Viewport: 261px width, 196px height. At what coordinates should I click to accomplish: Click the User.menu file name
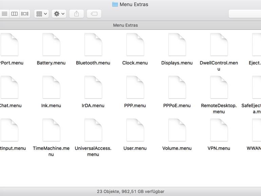[x=135, y=149]
